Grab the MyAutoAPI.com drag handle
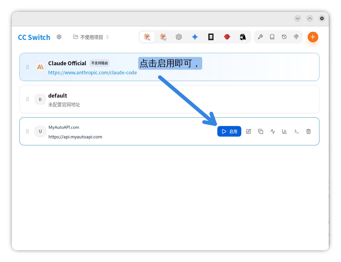Screen dimensions: 341x262 point(27,131)
